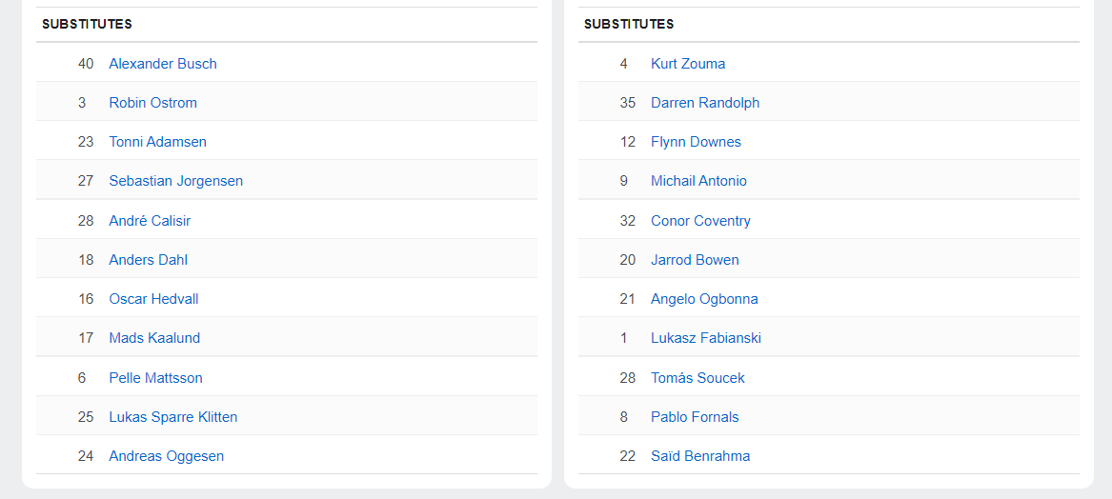Select Flynn Downes link
1112x499 pixels.
[x=696, y=142]
